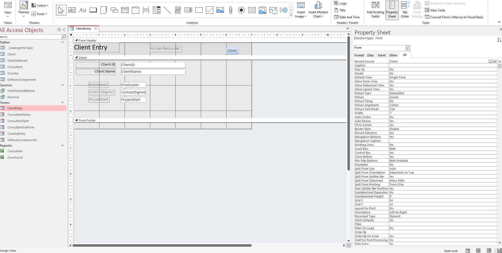Open the selection type combo box

coord(407,48)
